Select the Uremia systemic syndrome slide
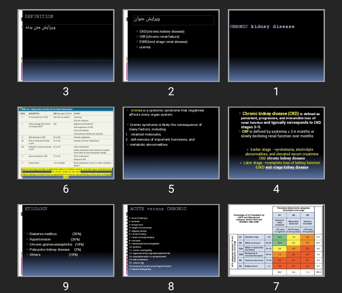342x293 pixels. tap(171, 143)
